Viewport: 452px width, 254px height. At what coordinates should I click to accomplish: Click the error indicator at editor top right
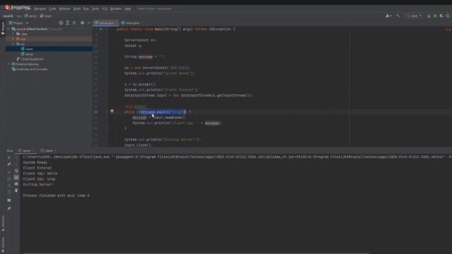coord(447,30)
